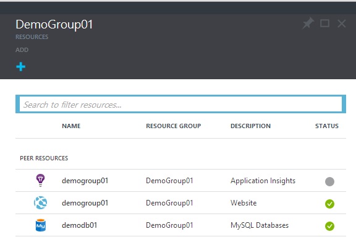
Task: Open the MySQL database icon
Action: pyautogui.click(x=41, y=225)
